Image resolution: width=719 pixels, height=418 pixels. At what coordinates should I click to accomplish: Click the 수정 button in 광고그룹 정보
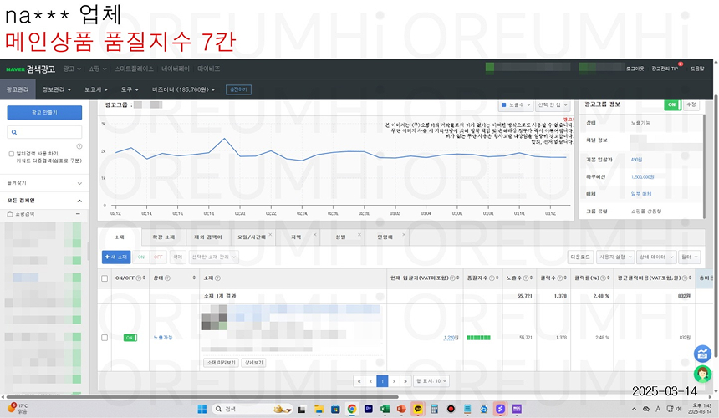pos(691,105)
